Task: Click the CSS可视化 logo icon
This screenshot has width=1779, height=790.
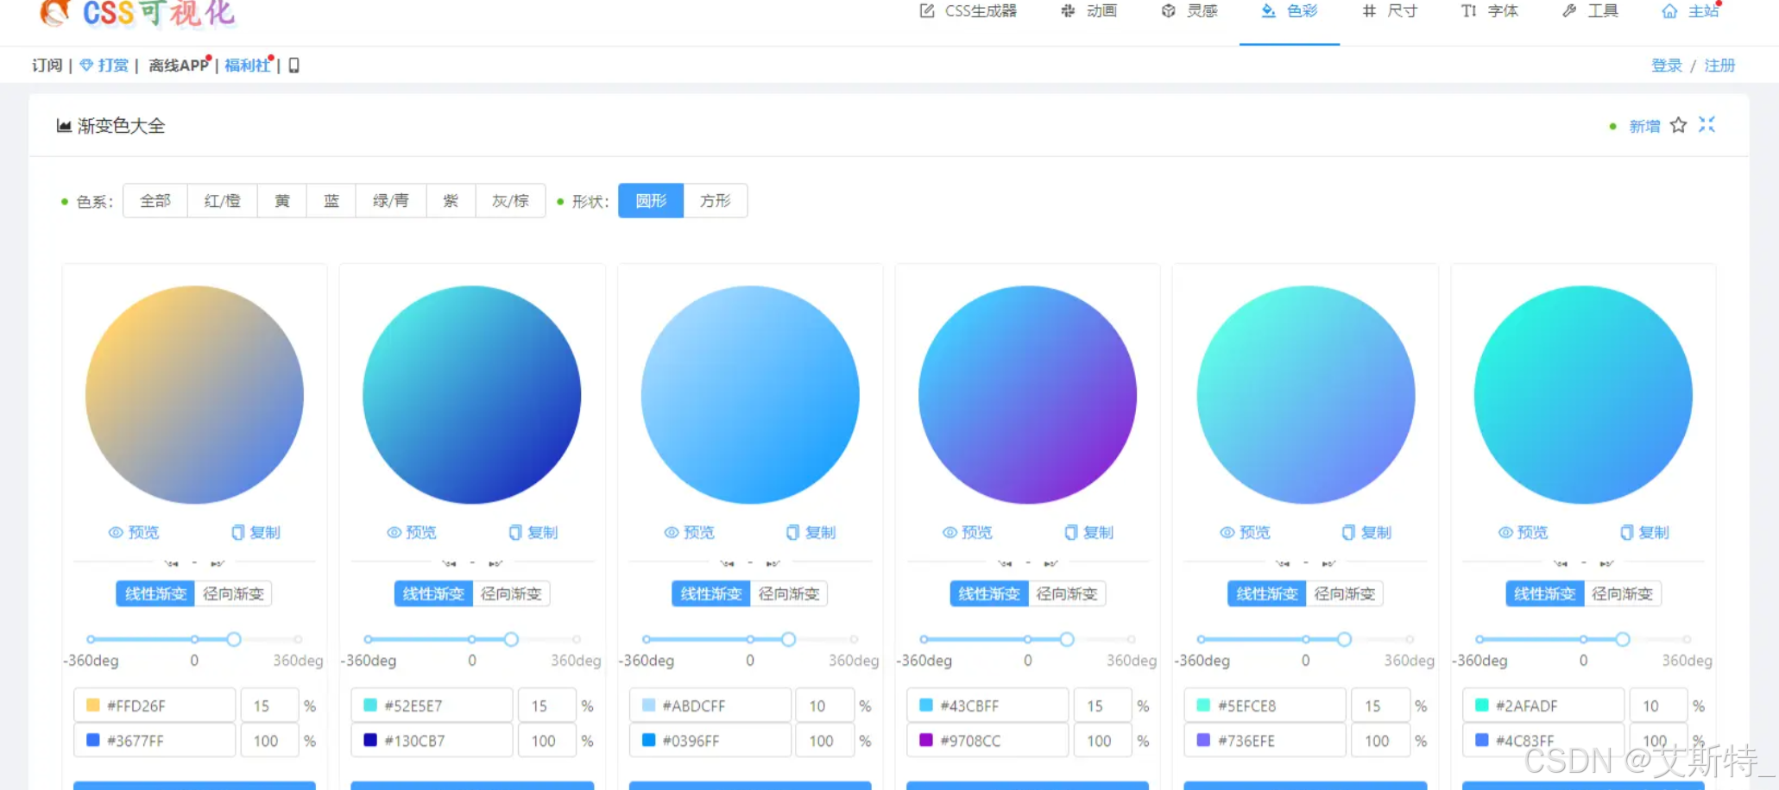Action: point(55,12)
